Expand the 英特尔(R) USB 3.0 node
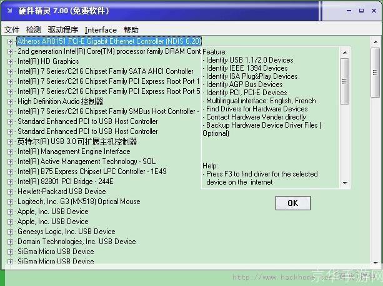This screenshot has height=286, width=383. [x=10, y=141]
